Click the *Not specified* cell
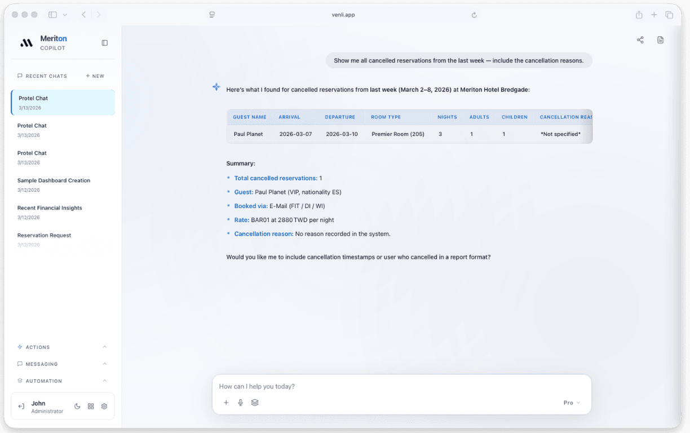Screen dimensions: 690x433 560,134
